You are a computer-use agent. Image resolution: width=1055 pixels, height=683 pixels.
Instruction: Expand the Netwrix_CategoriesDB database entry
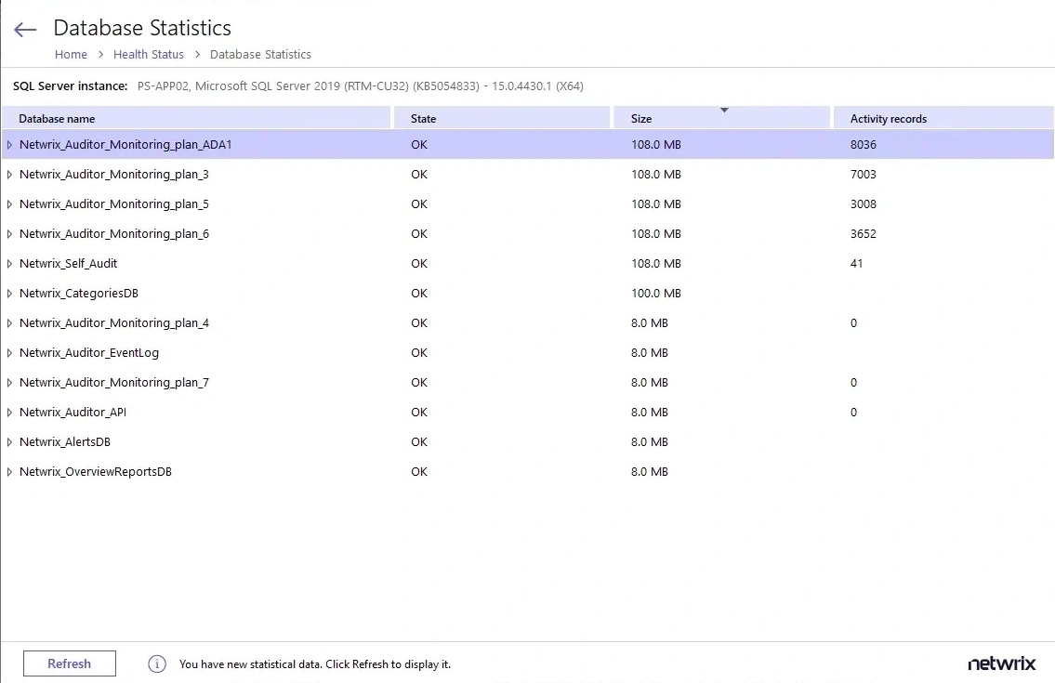[10, 293]
